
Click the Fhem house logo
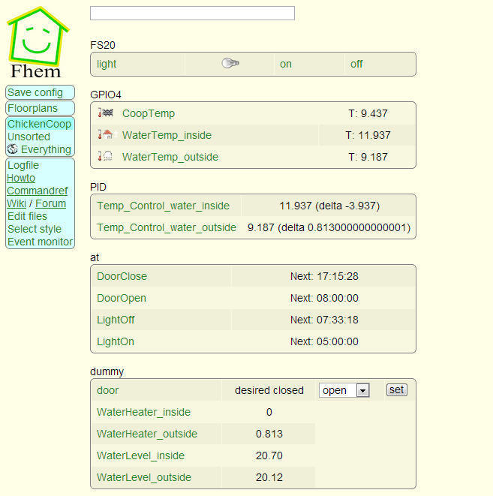tap(38, 42)
